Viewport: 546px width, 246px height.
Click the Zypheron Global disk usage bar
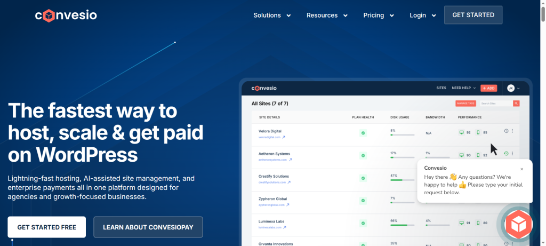tap(402, 202)
